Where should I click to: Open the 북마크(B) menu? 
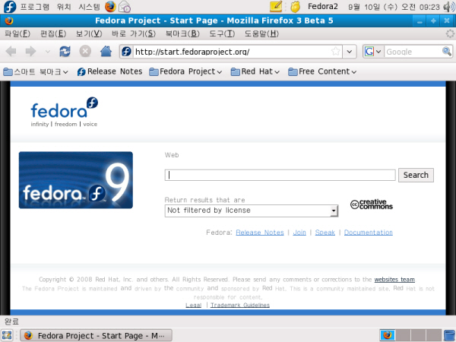point(182,33)
